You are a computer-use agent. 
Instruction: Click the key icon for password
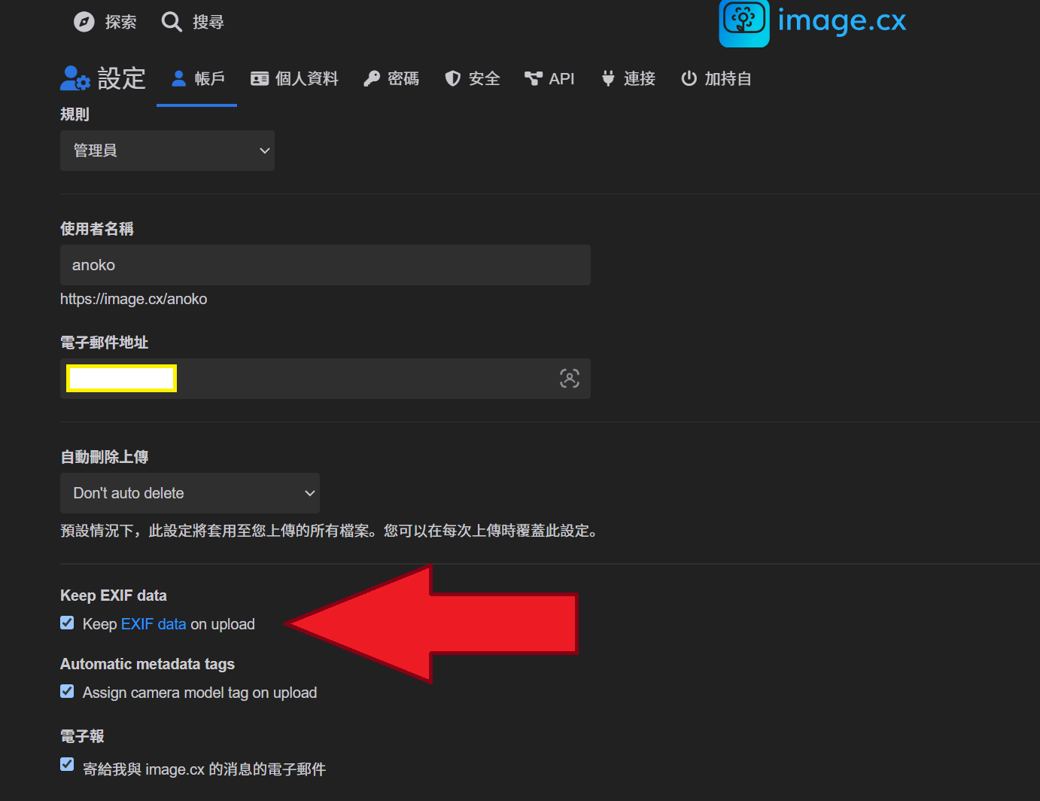coord(371,78)
